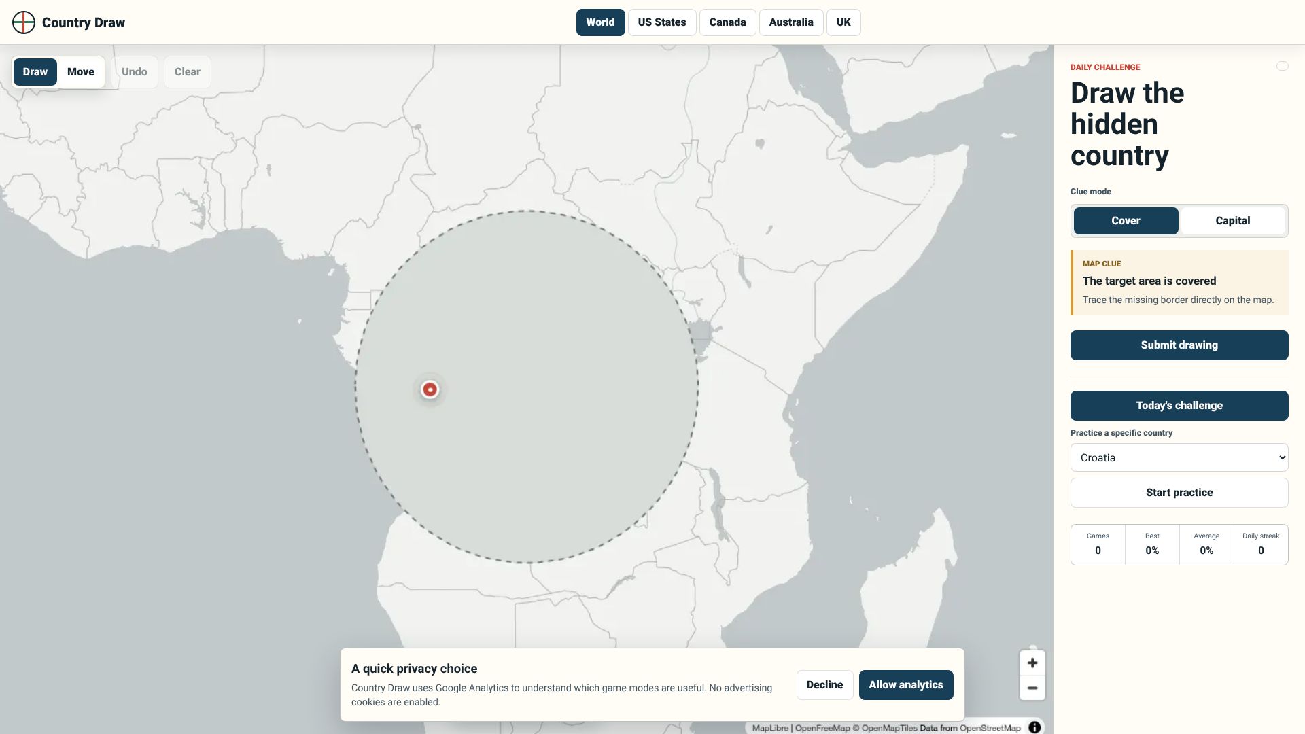Click the OpenStreetMap attribution link
Viewport: 1305px width, 734px height.
coord(990,728)
